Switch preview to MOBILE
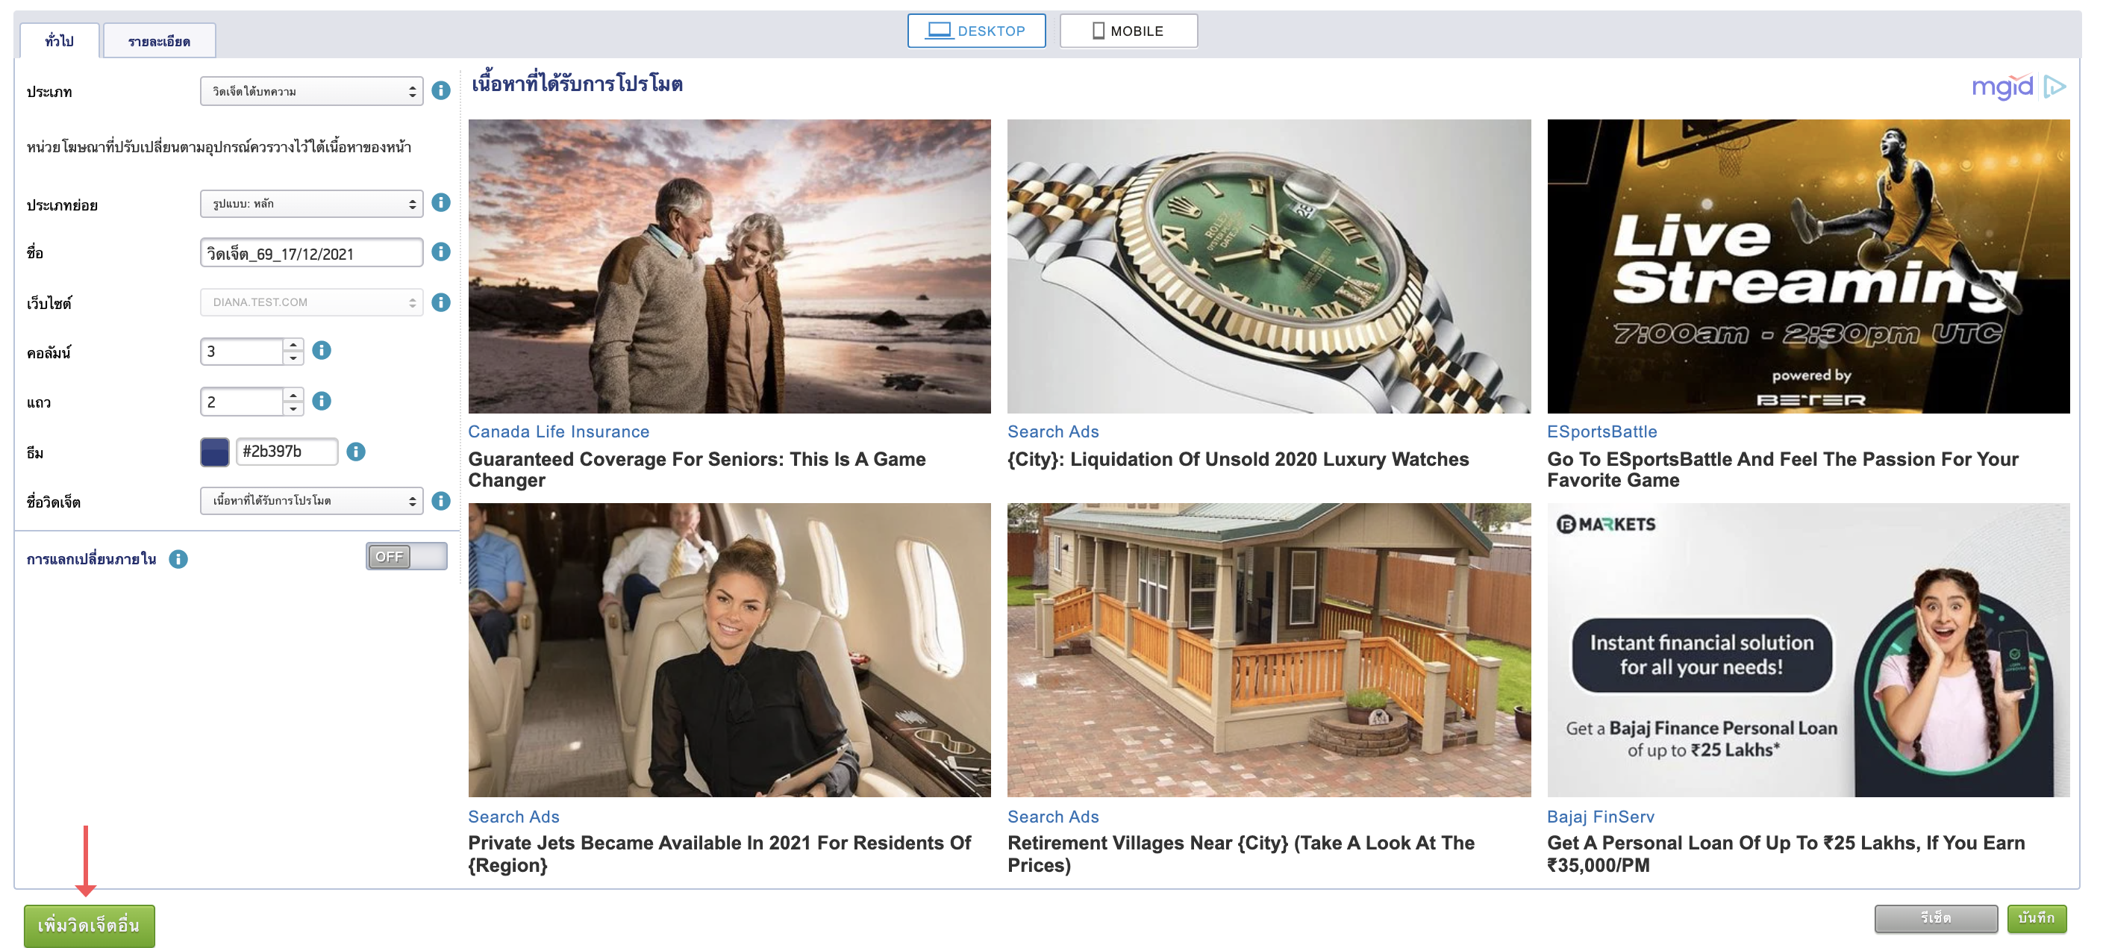The width and height of the screenshot is (2103, 948). [1128, 31]
